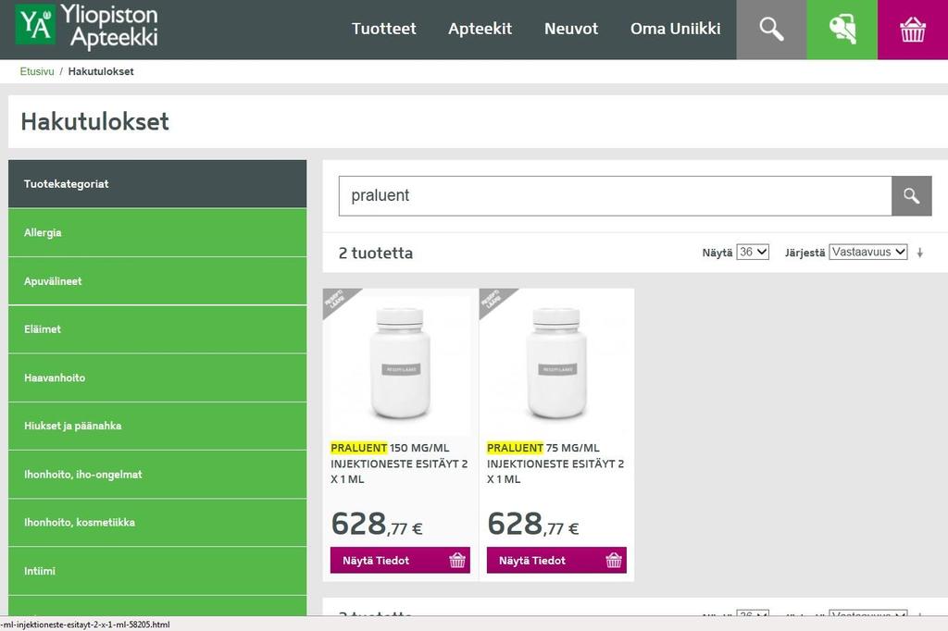Go to Etusivu breadcrumb link
The image size is (948, 631).
pyautogui.click(x=37, y=71)
